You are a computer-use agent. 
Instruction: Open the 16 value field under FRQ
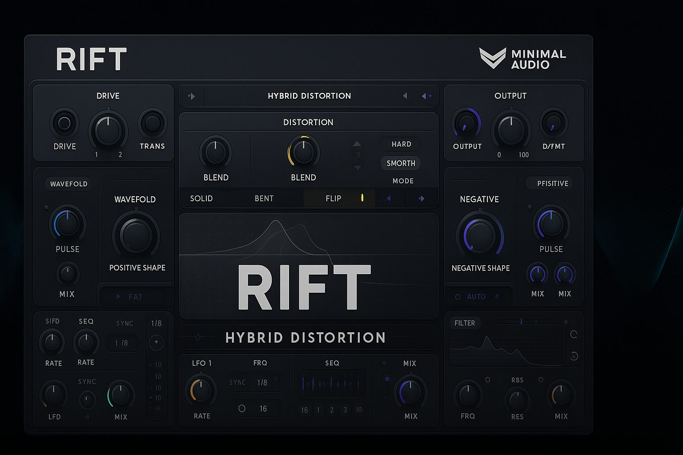(x=258, y=408)
